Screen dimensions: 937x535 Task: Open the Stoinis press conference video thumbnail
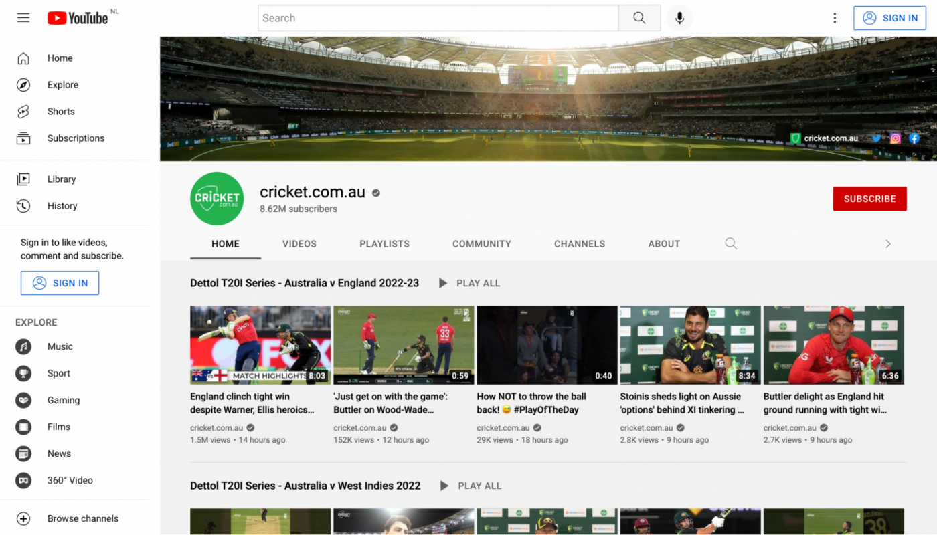689,344
